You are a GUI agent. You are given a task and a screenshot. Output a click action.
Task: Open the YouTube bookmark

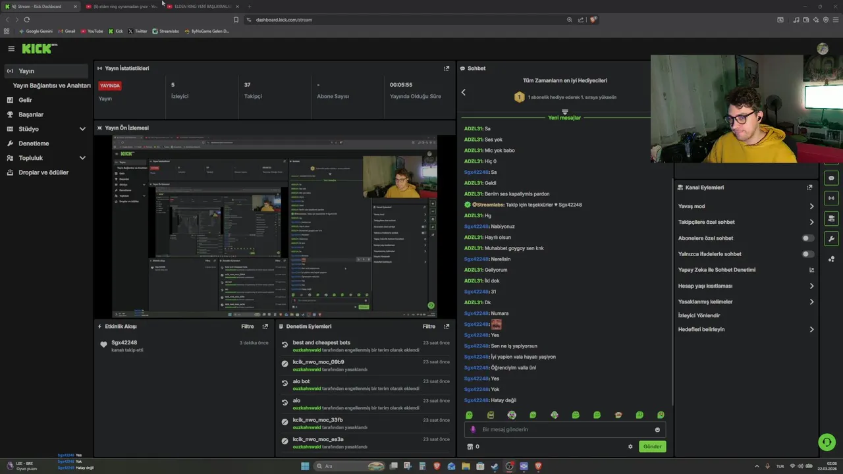(92, 31)
